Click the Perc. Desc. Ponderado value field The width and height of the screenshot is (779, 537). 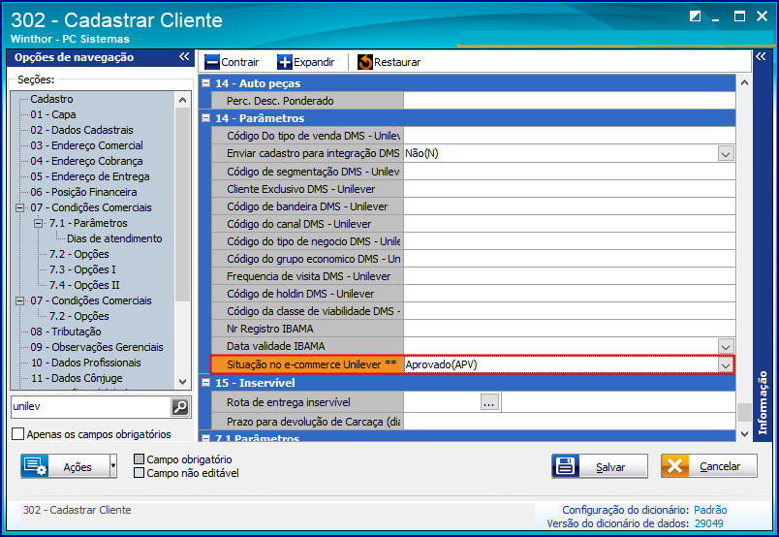coord(570,101)
